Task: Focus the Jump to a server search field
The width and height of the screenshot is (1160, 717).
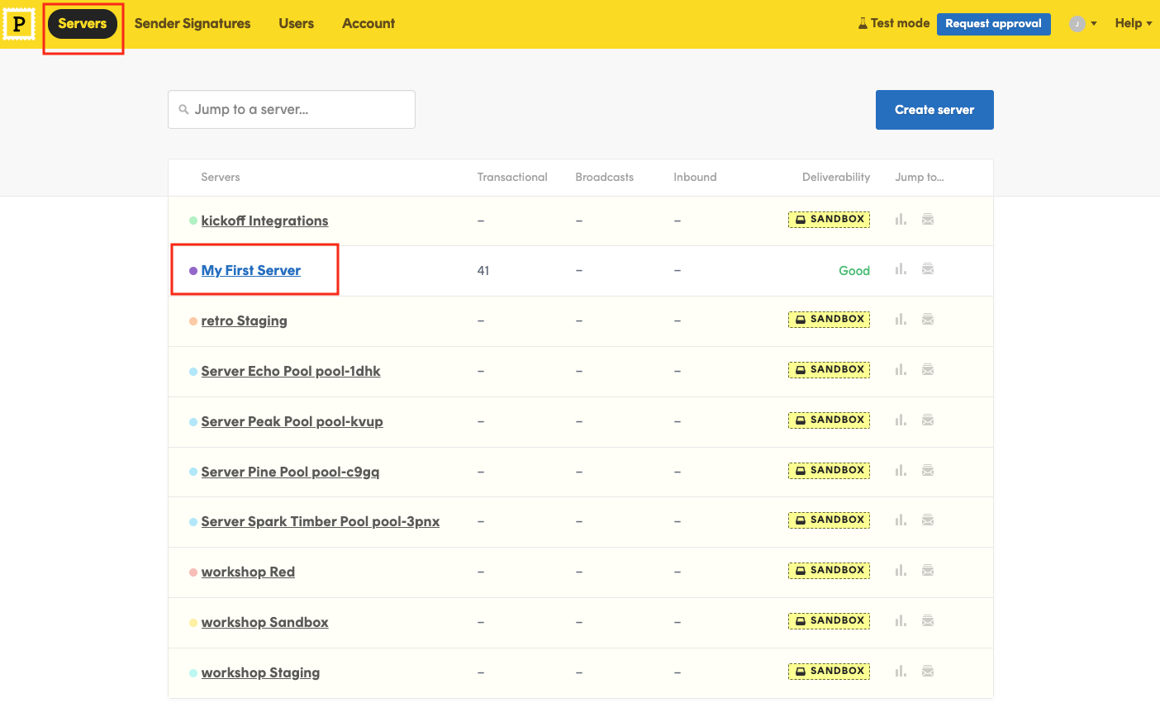Action: coord(292,109)
